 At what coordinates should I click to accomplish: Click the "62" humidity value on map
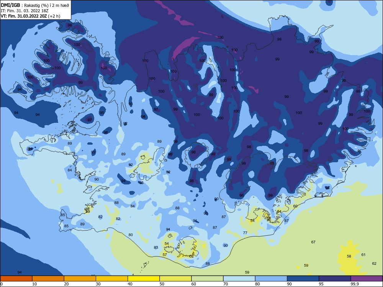(374, 264)
